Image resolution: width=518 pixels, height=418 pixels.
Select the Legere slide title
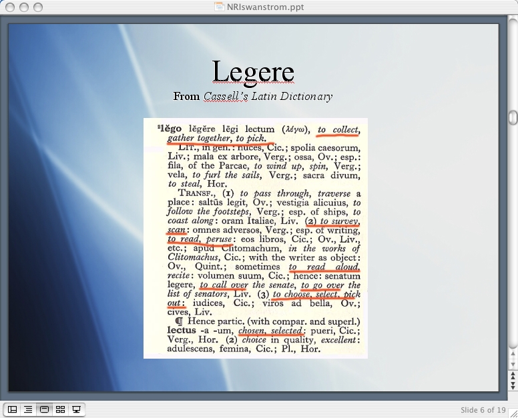coord(253,71)
